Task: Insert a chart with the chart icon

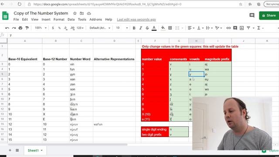Action: [242, 28]
